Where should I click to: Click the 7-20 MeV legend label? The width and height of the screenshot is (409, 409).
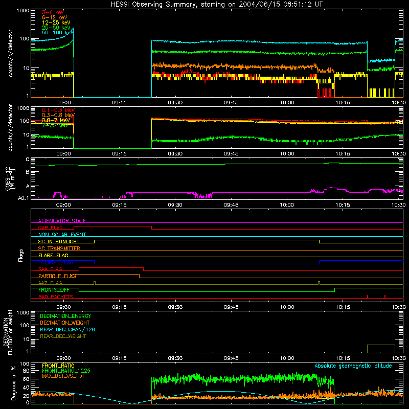pyautogui.click(x=55, y=125)
